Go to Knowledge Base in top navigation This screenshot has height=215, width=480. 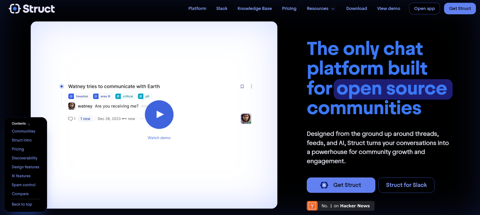point(254,9)
